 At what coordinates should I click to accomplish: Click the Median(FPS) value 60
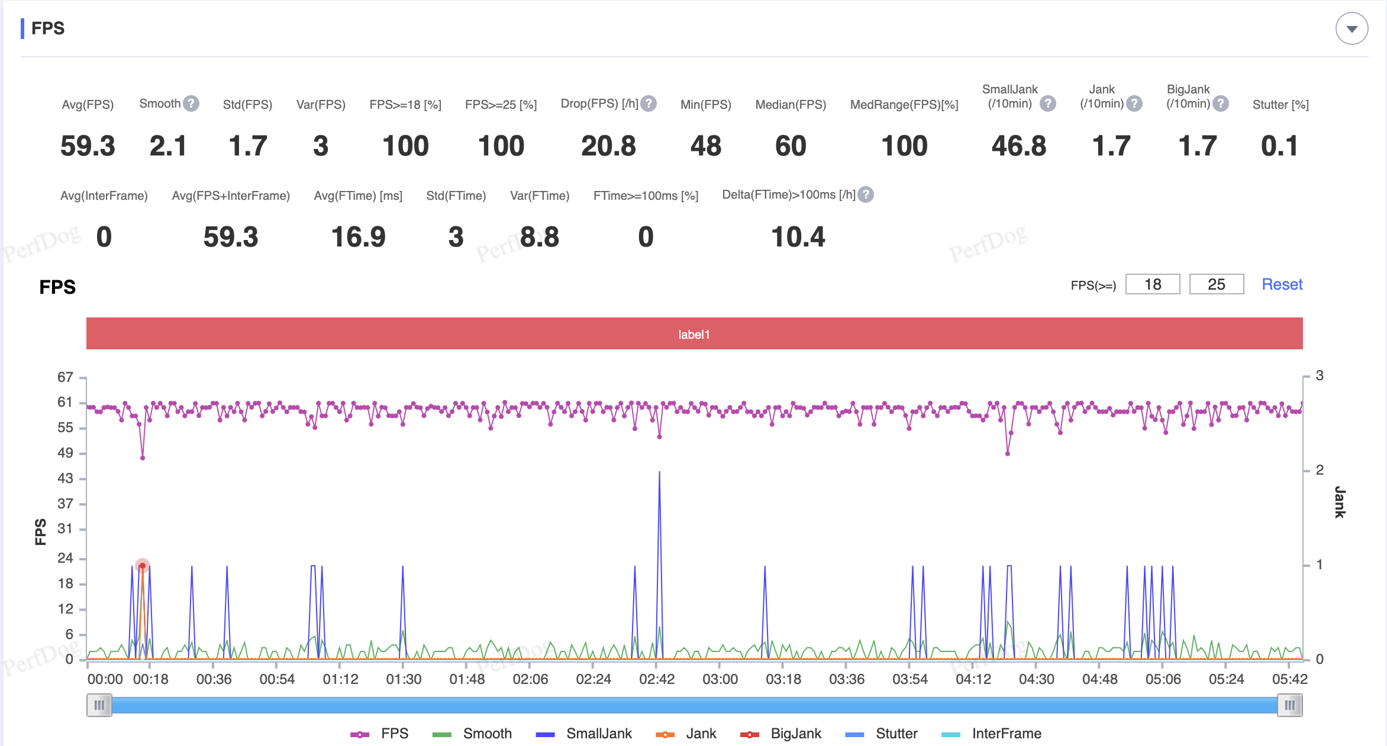click(791, 146)
